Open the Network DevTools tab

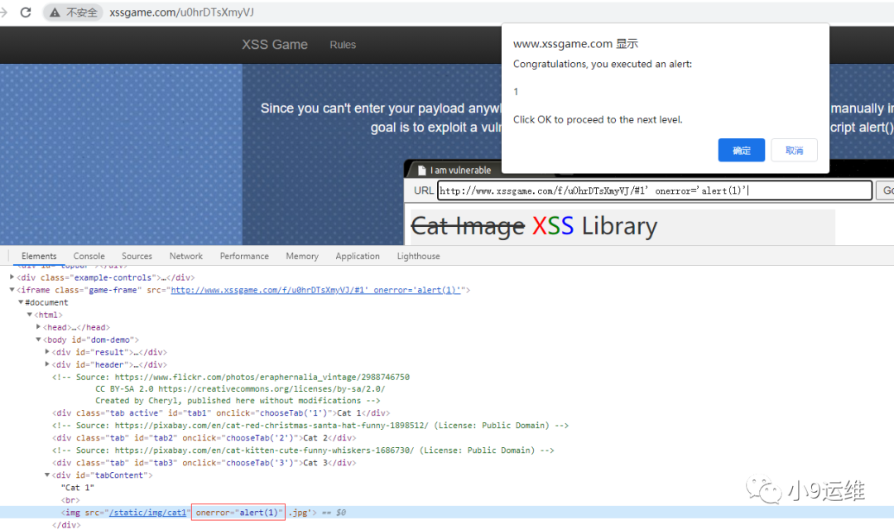pos(186,256)
